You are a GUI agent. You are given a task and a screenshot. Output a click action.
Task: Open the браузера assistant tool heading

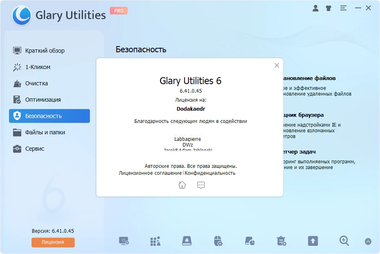click(303, 115)
